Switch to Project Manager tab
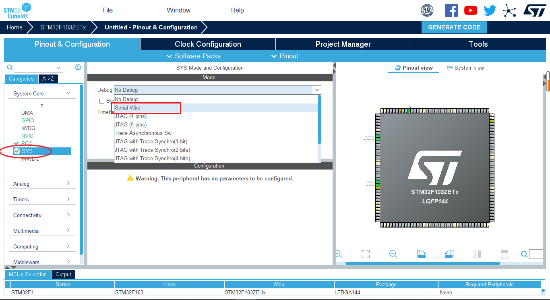Viewport: 550px width, 300px height. tap(343, 44)
